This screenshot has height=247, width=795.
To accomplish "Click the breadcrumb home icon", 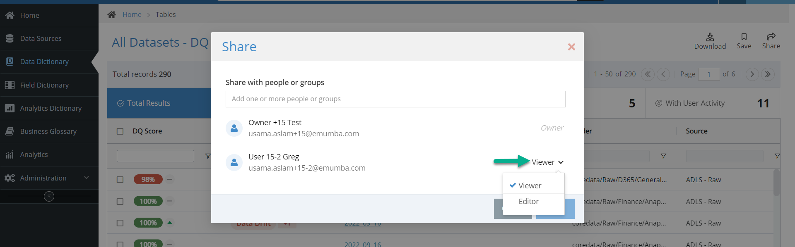I will pos(111,15).
